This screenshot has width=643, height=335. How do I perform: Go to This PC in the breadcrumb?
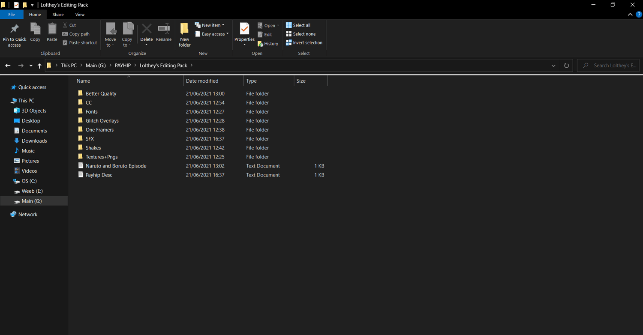pos(69,66)
